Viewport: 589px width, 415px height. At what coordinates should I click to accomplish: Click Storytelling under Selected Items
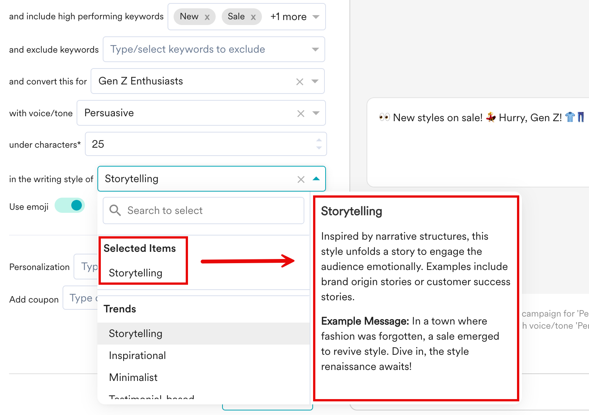135,273
